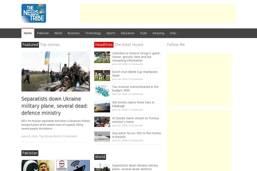View 0 Comments of featured article
The width and height of the screenshot is (257, 171).
tap(69, 136)
